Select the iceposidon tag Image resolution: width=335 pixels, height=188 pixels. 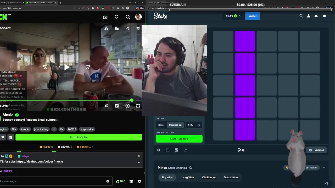pos(87,129)
